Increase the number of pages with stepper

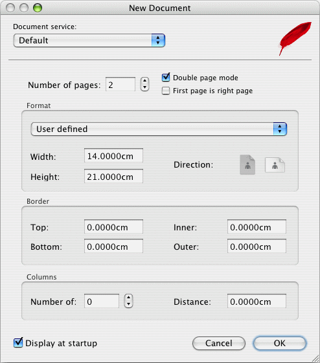point(144,81)
